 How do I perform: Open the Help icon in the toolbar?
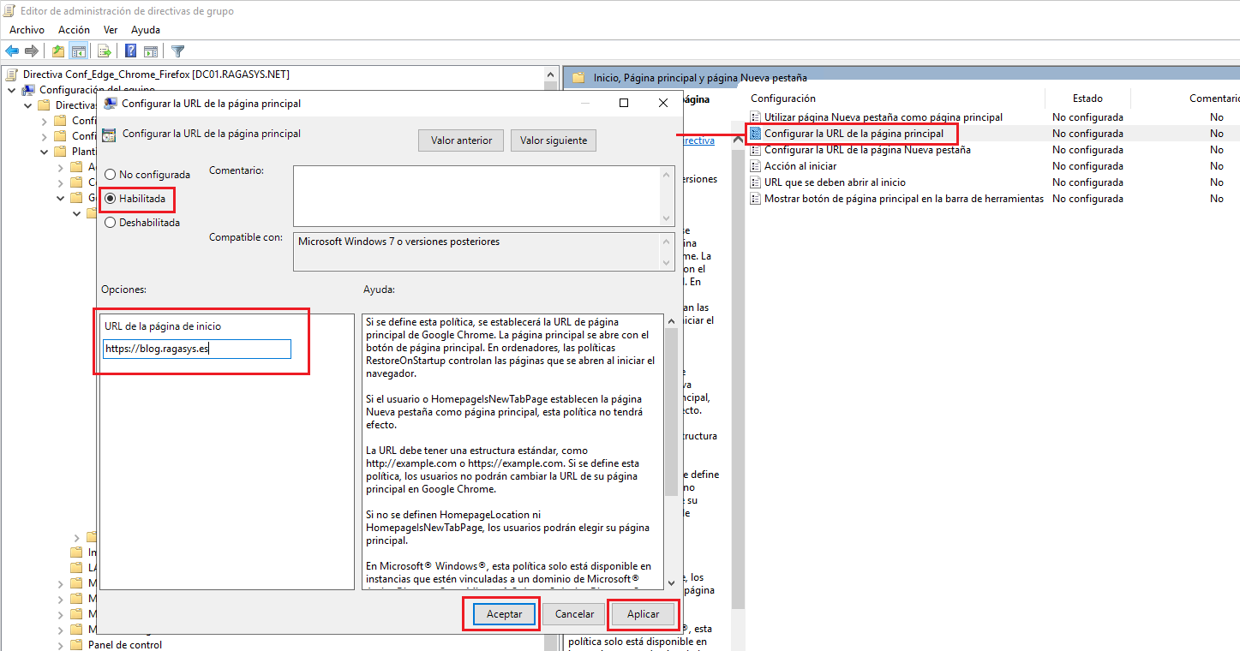[129, 51]
